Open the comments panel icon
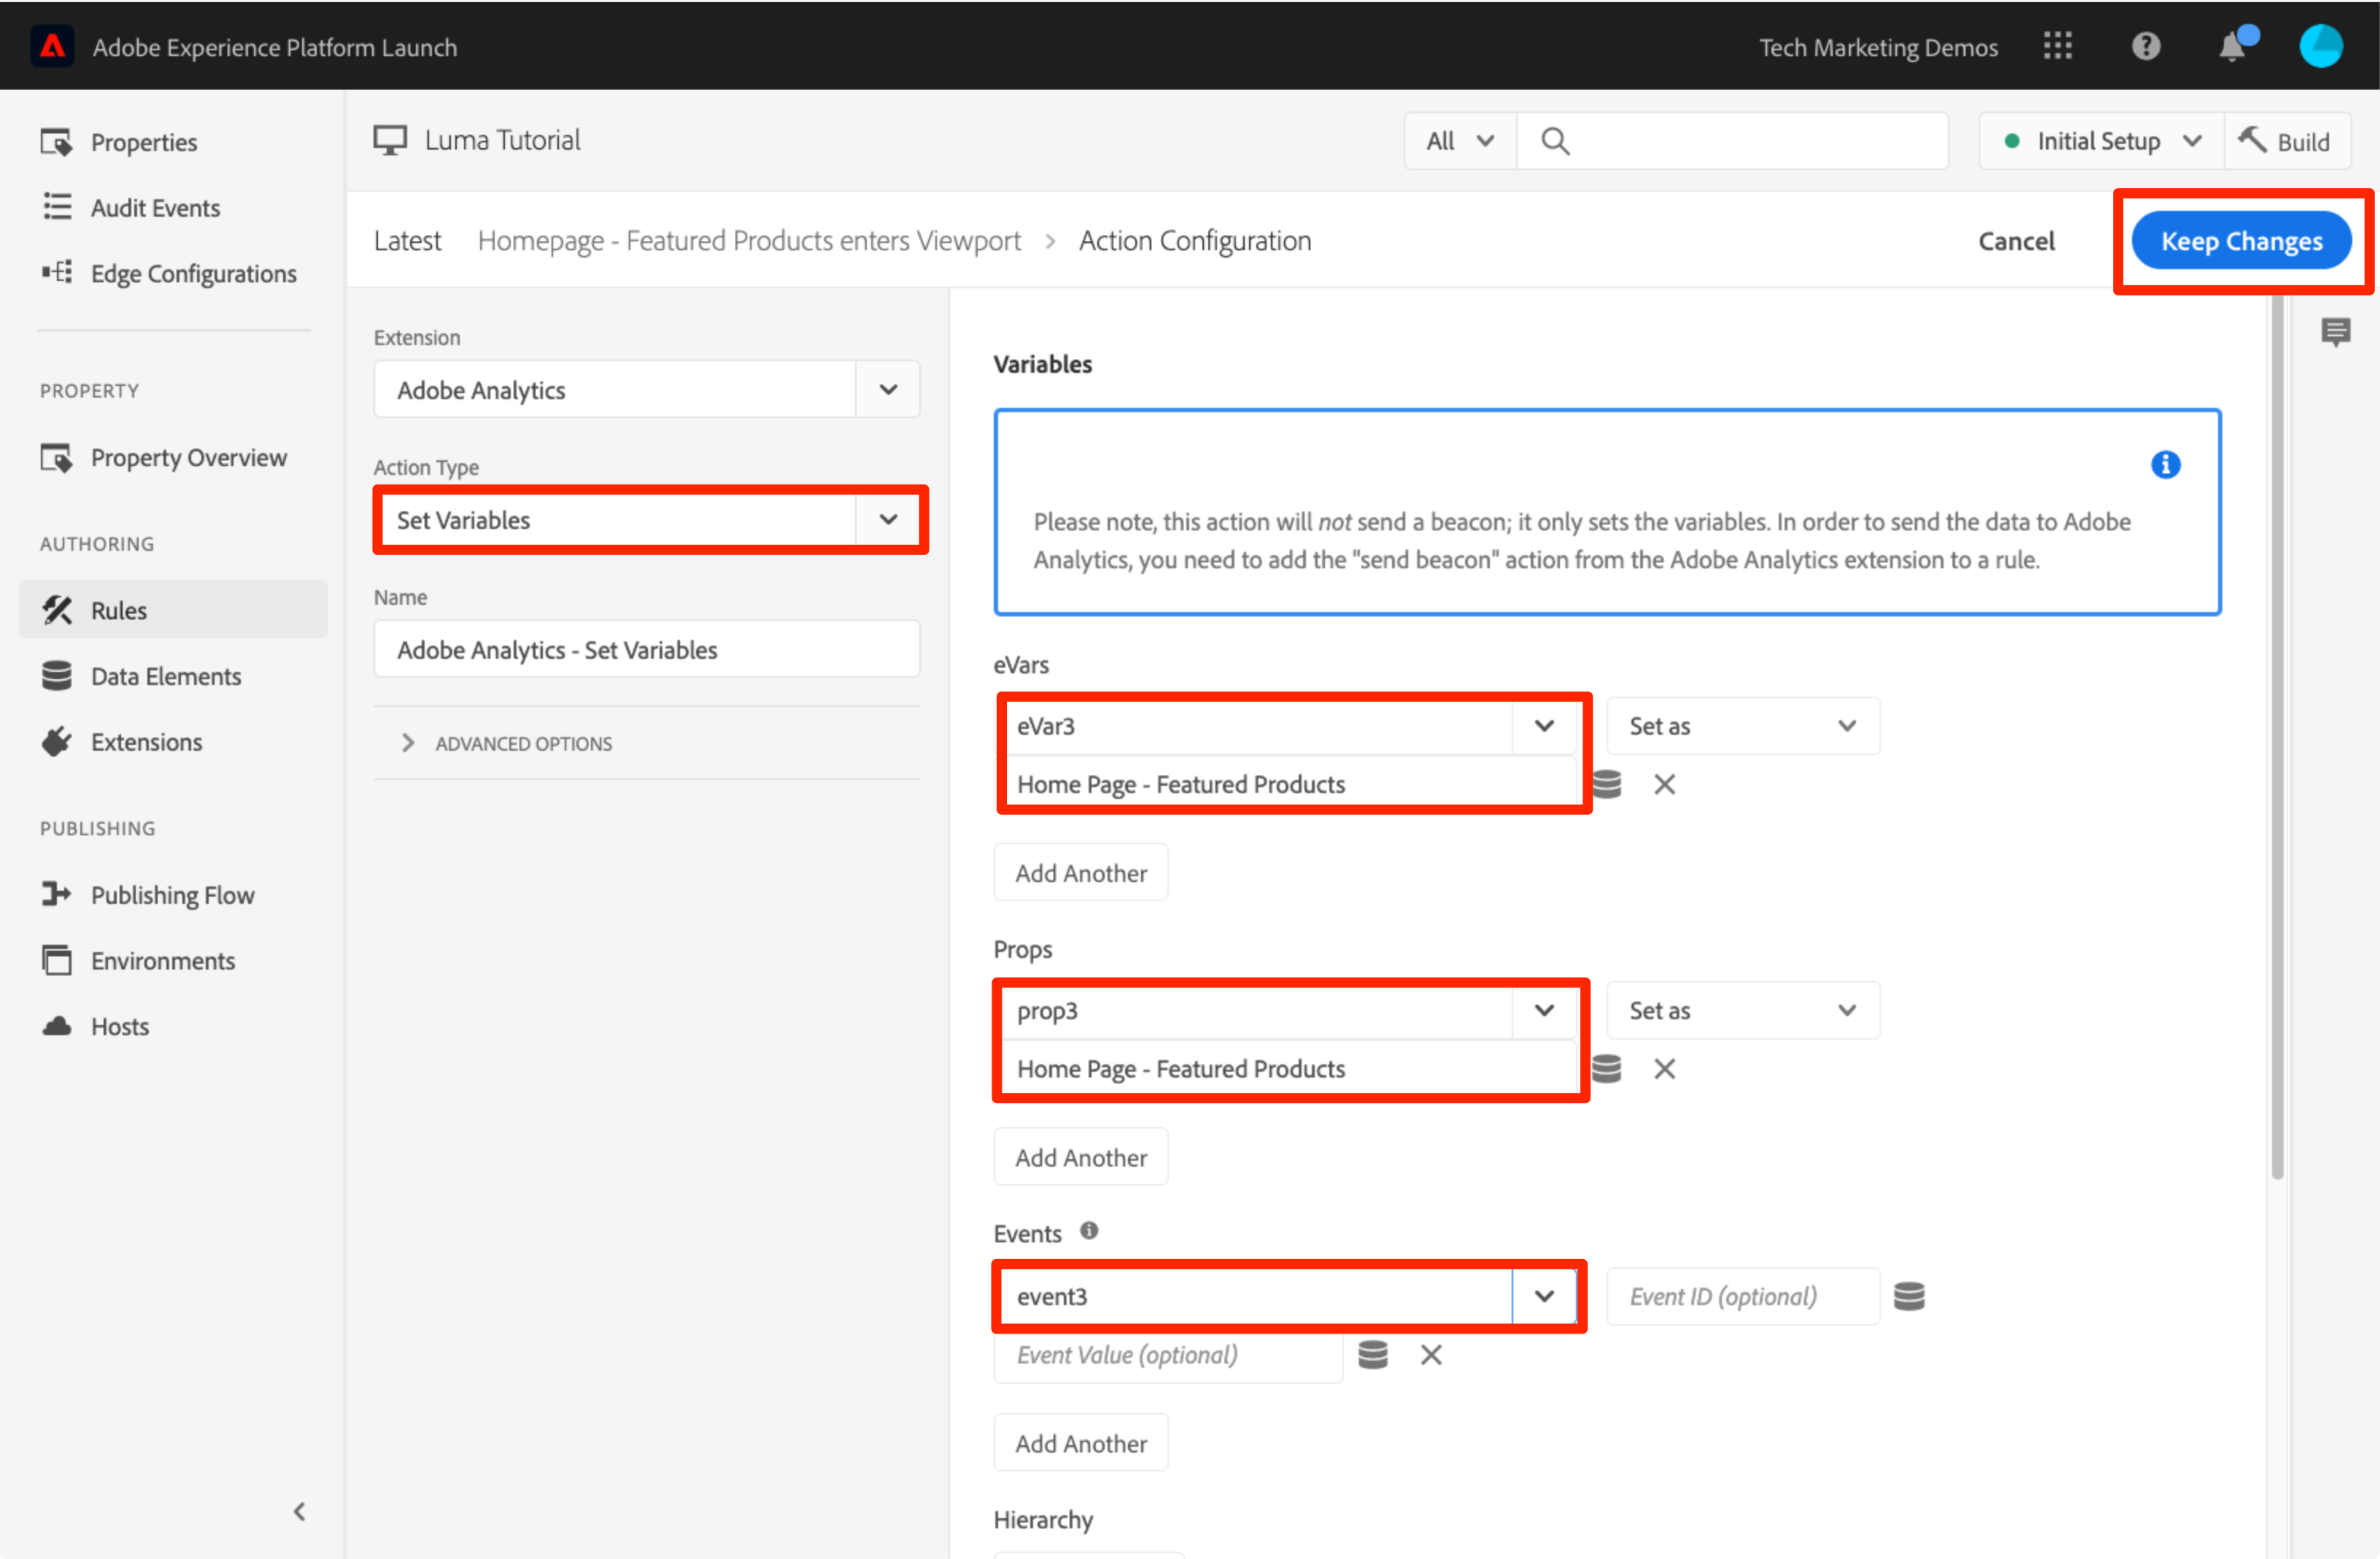Screen dimensions: 2380x1559 [x=2335, y=332]
